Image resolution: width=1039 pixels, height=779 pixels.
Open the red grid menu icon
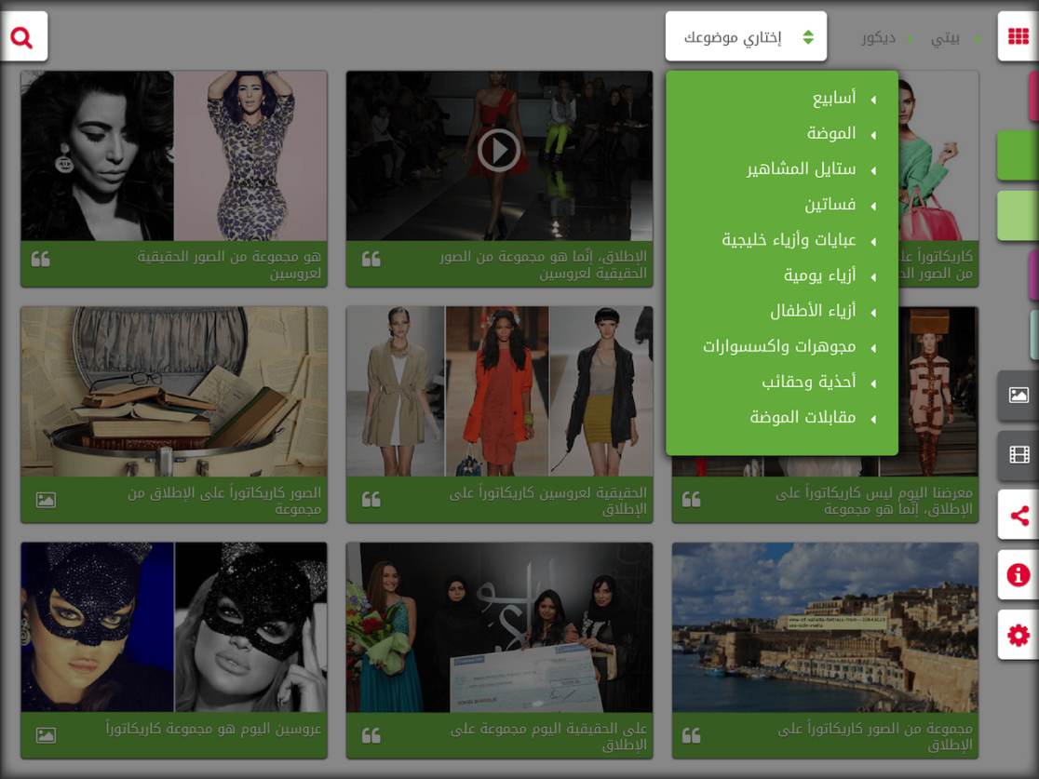(1018, 37)
